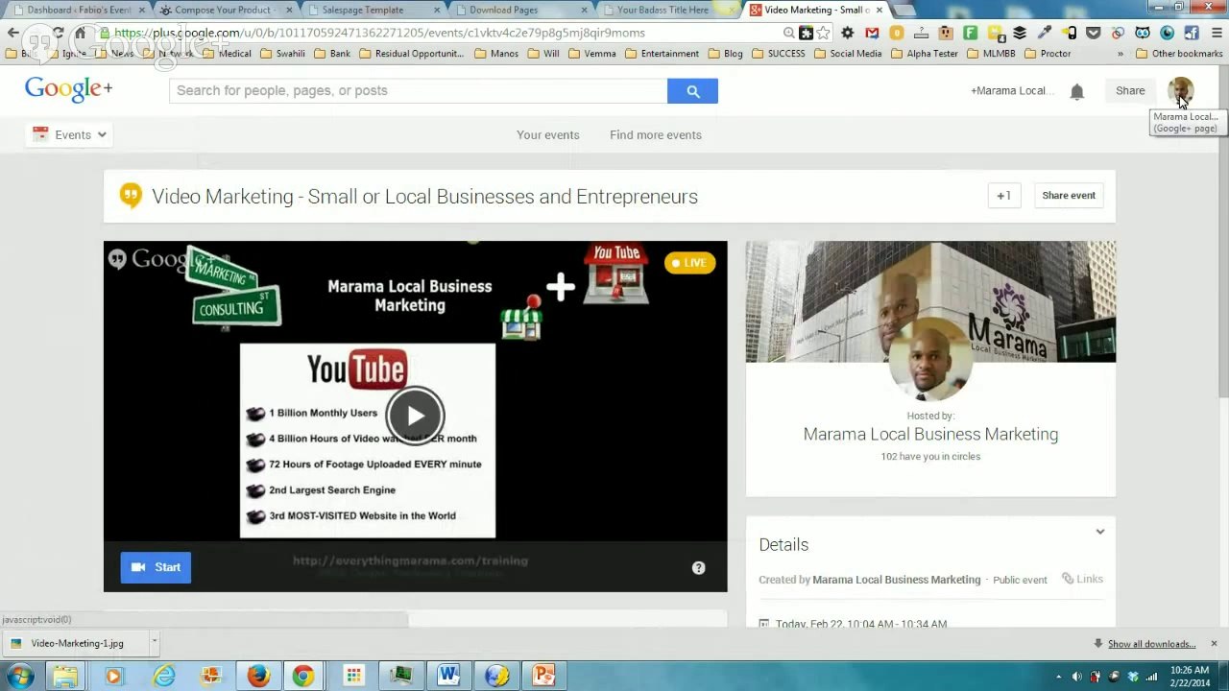1229x691 pixels.
Task: Click the Windows Start orb
Action: pos(19,676)
